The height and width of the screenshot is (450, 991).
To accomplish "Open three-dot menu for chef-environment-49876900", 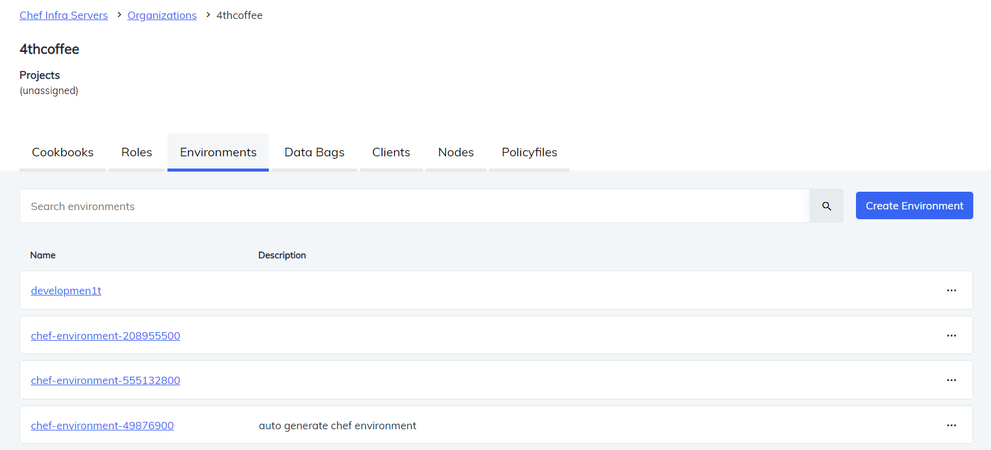I will pos(951,426).
